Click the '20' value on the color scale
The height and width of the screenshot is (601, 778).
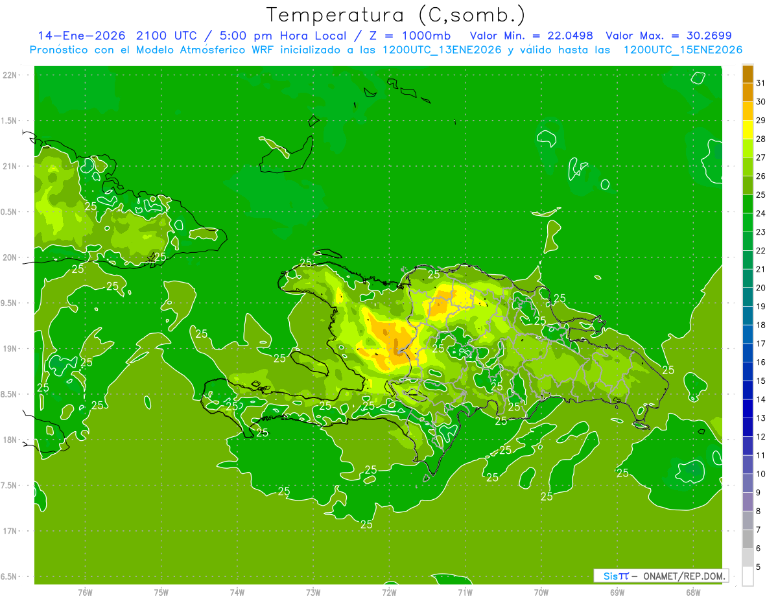[761, 288]
